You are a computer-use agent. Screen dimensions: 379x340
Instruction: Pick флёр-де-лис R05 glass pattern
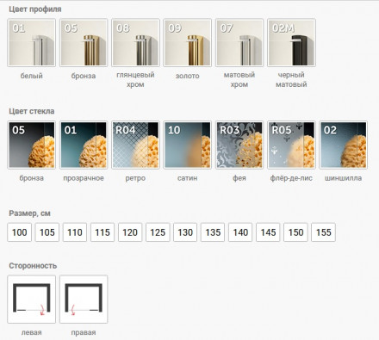click(x=291, y=145)
